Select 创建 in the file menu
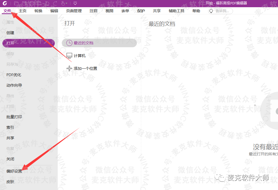The height and width of the screenshot is (190, 278). pyautogui.click(x=10, y=33)
